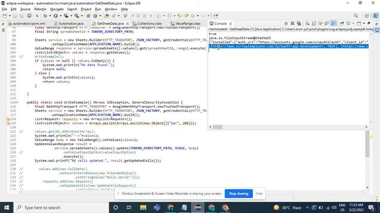Create a New Java Class via green C icon

point(95,16)
